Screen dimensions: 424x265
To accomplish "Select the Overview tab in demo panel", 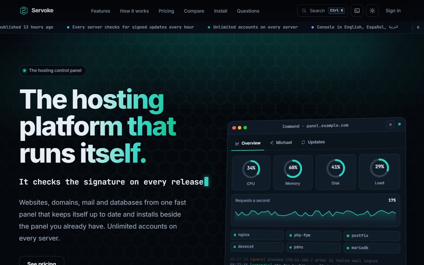I will (248, 143).
